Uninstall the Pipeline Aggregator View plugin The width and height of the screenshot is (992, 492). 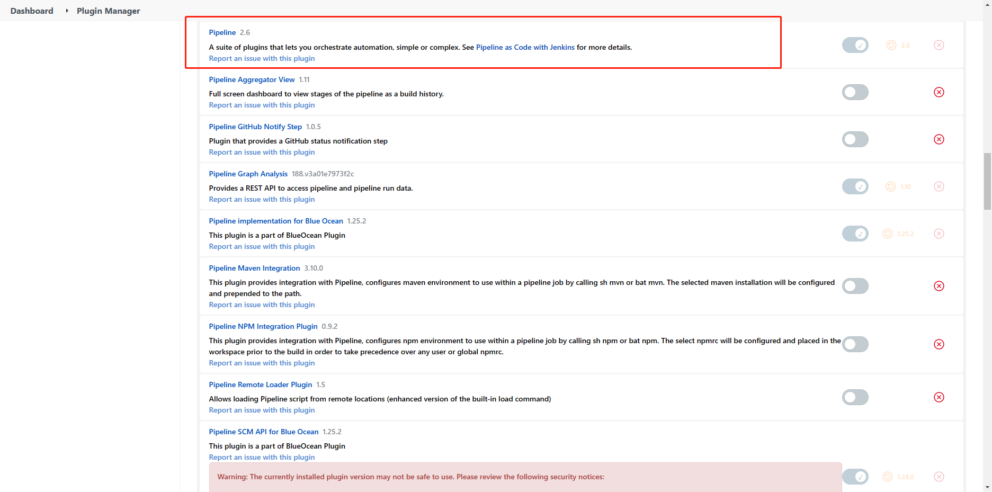pyautogui.click(x=939, y=92)
